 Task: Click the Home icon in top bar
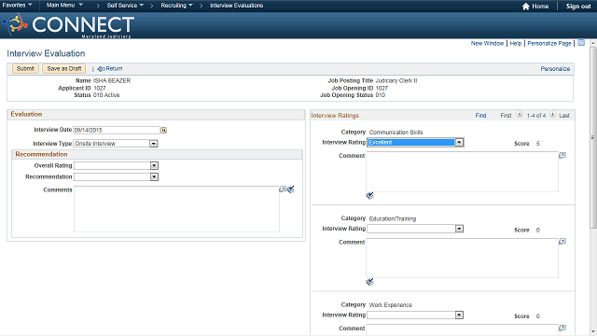coord(526,7)
